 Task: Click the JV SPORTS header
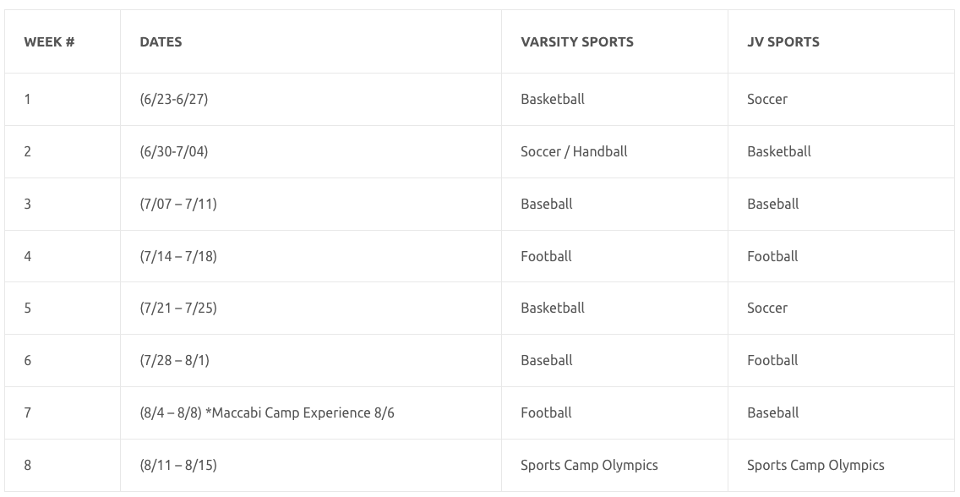[783, 41]
